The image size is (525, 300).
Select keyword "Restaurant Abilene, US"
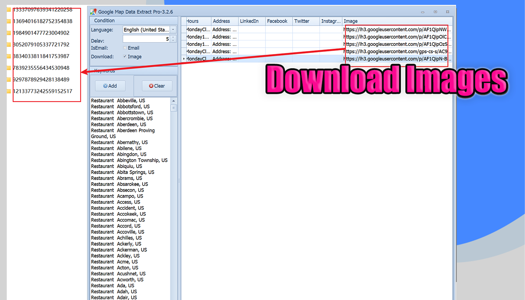tap(116, 148)
